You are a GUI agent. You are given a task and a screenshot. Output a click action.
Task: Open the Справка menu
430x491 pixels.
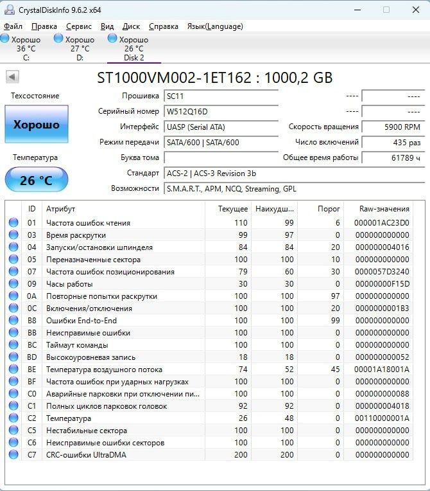pos(163,26)
